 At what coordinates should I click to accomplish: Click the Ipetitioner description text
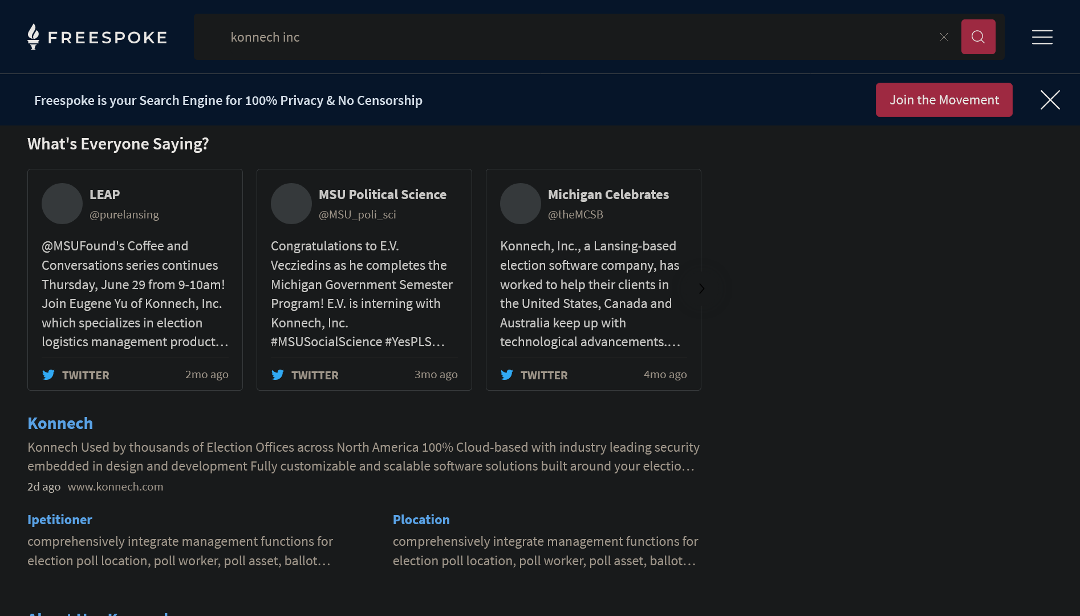click(180, 551)
